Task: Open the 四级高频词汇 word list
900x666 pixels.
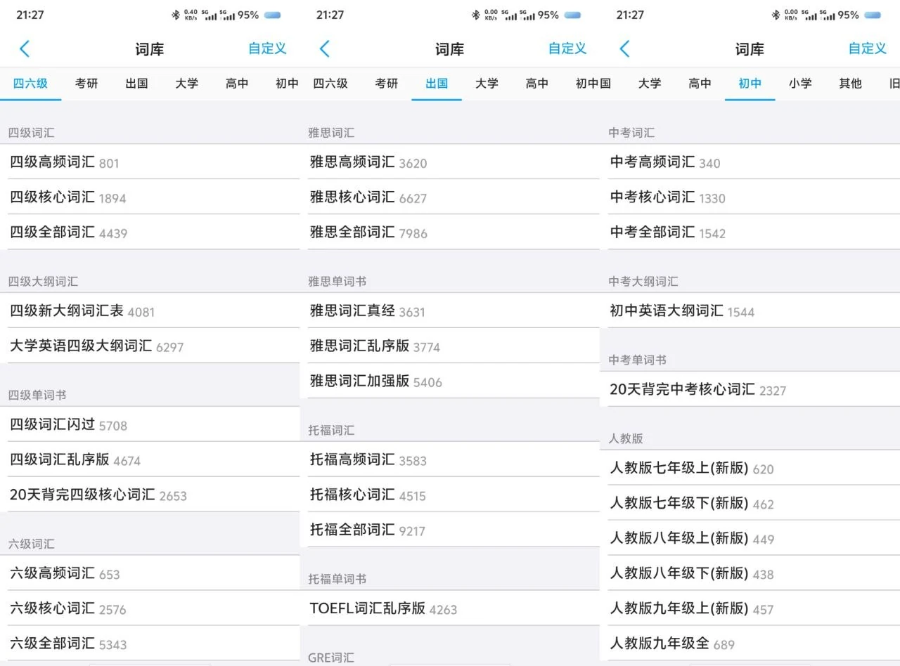Action: [x=150, y=162]
